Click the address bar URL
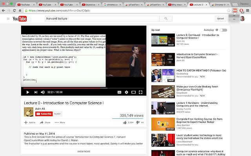The height and width of the screenshot is (156, 251). click(x=59, y=11)
